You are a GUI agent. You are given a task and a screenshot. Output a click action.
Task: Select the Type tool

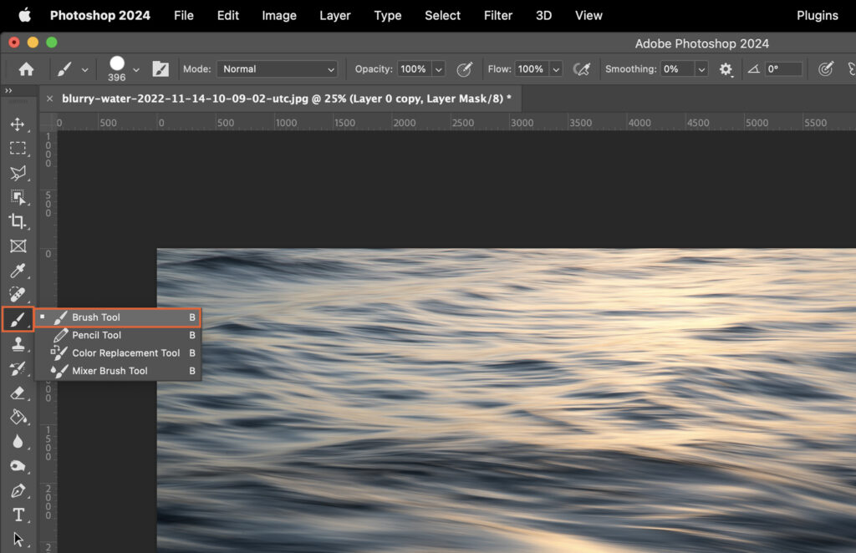pyautogui.click(x=19, y=515)
